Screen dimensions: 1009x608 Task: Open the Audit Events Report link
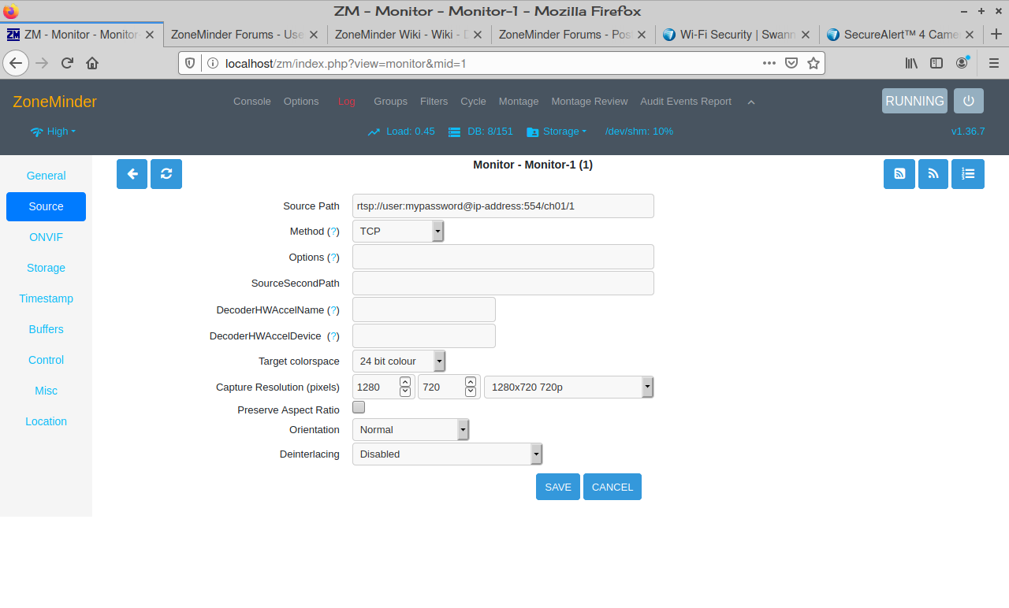(686, 102)
